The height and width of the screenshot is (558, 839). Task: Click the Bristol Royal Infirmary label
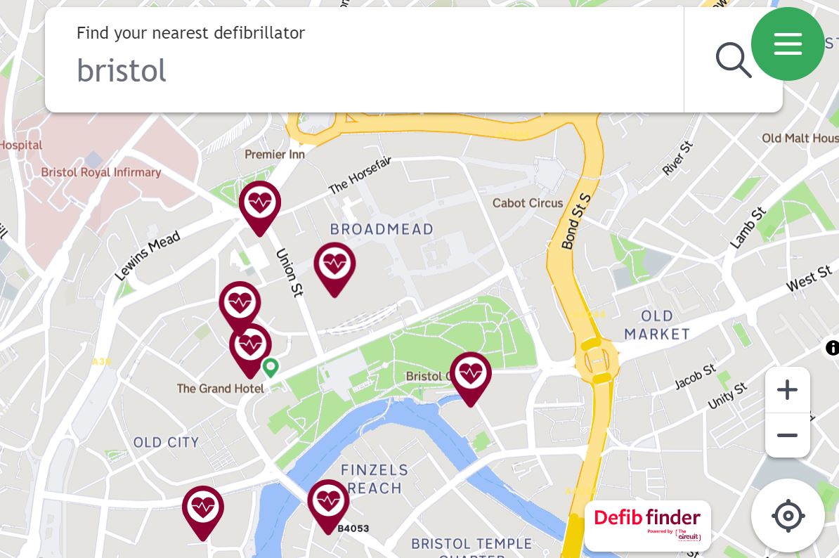101,172
